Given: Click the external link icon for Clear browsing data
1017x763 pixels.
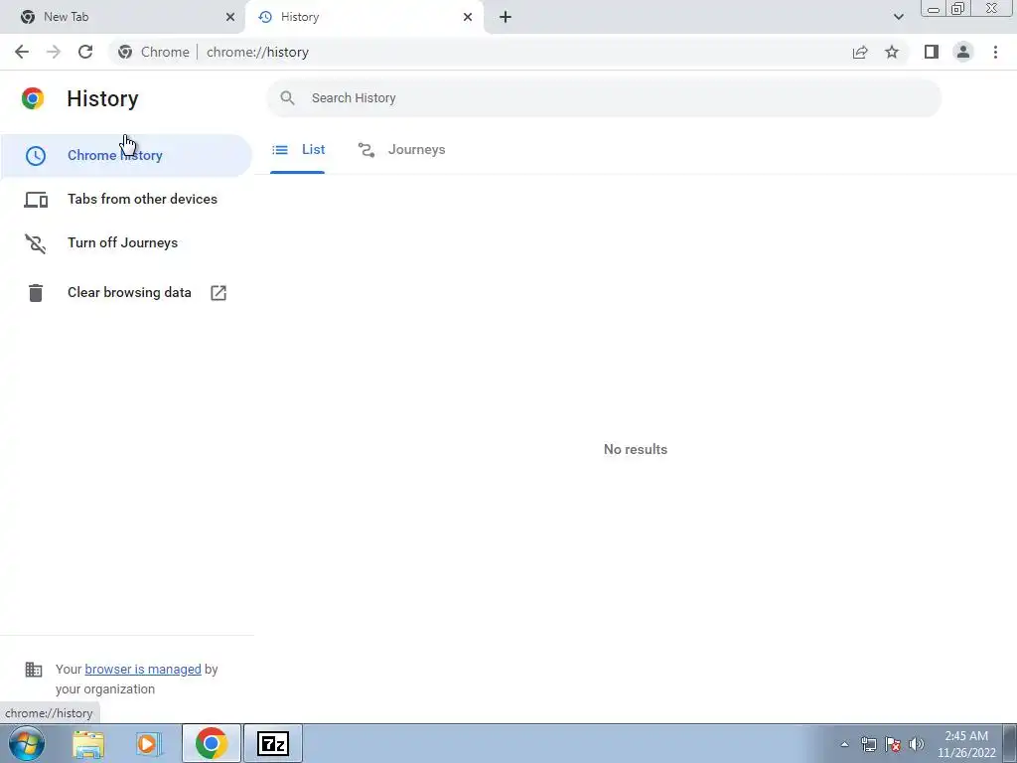Looking at the screenshot, I should [218, 293].
